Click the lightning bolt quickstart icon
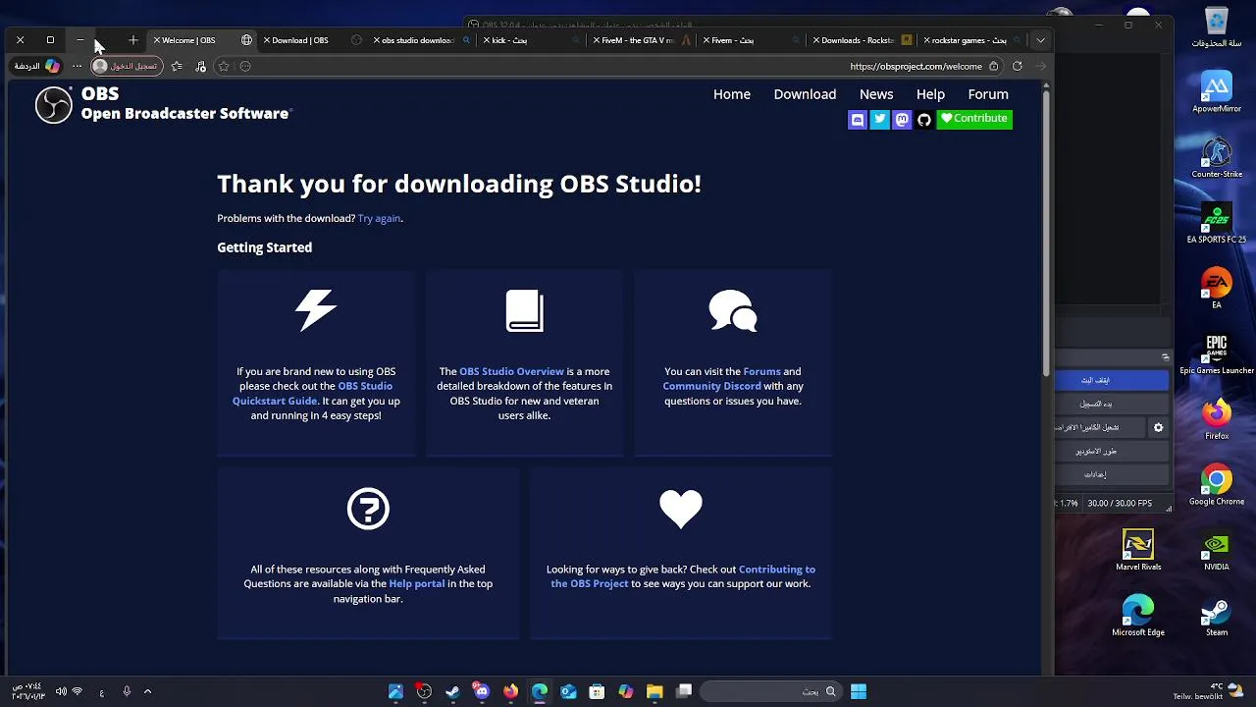 click(316, 310)
